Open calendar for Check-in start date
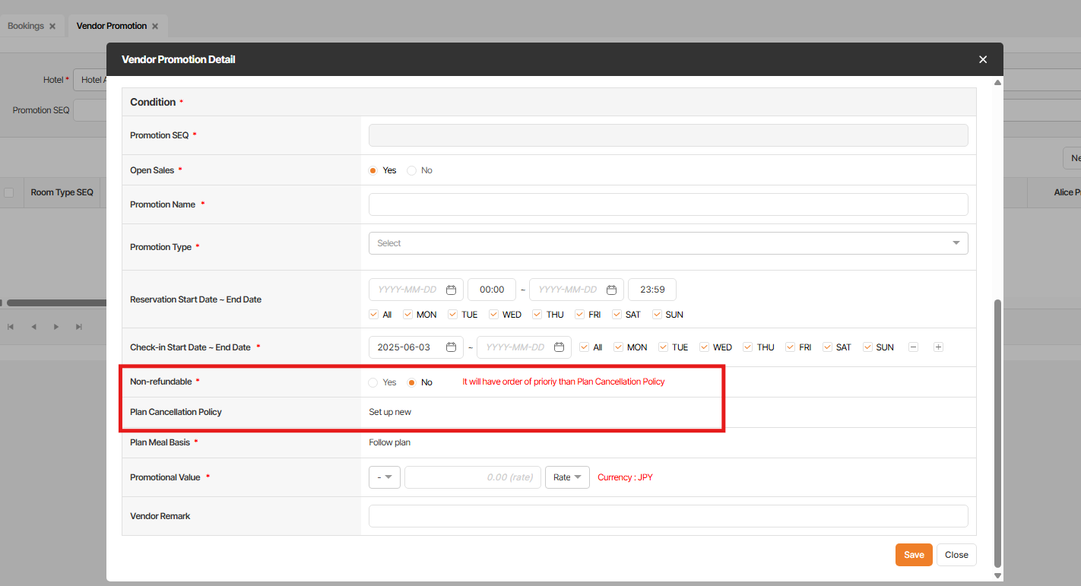 pos(451,347)
